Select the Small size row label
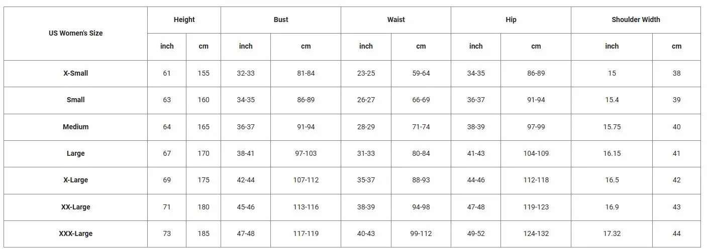The height and width of the screenshot is (249, 707). tap(76, 100)
